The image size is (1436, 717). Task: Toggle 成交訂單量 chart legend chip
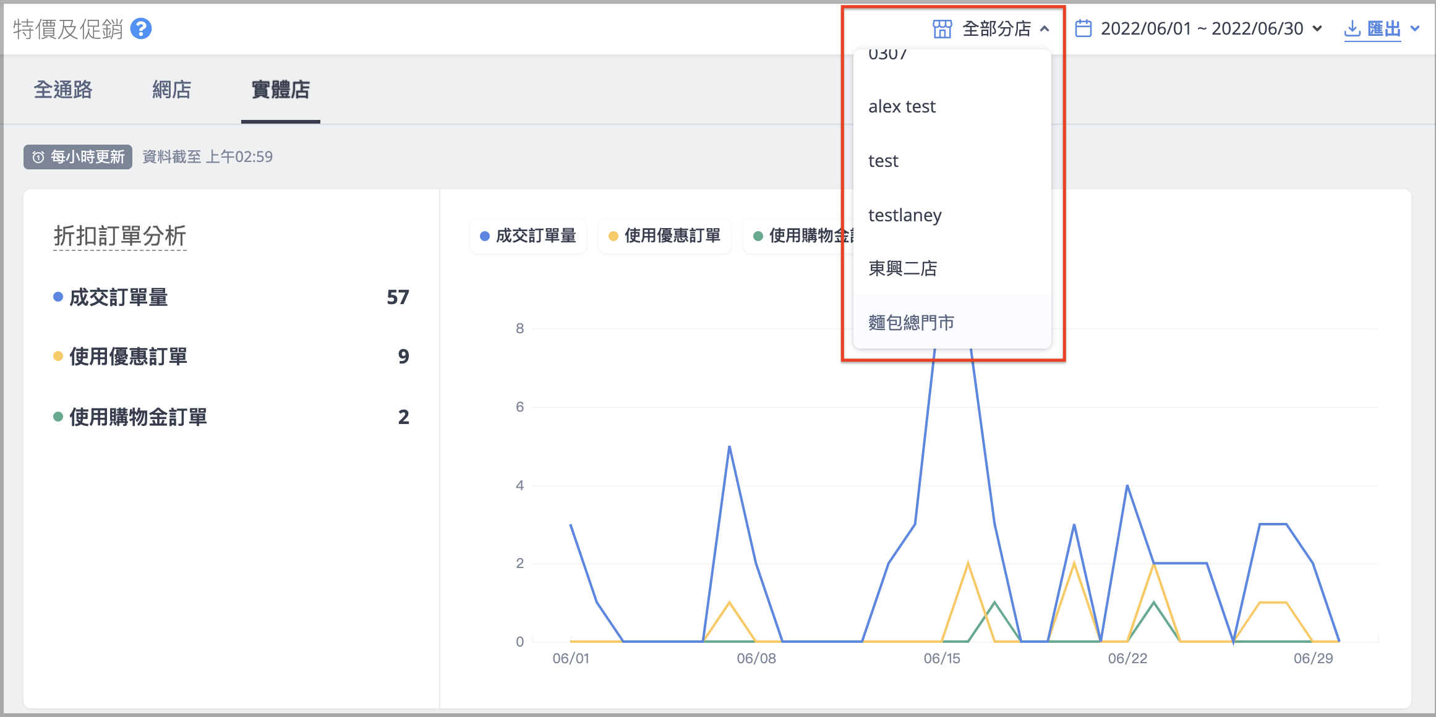528,235
